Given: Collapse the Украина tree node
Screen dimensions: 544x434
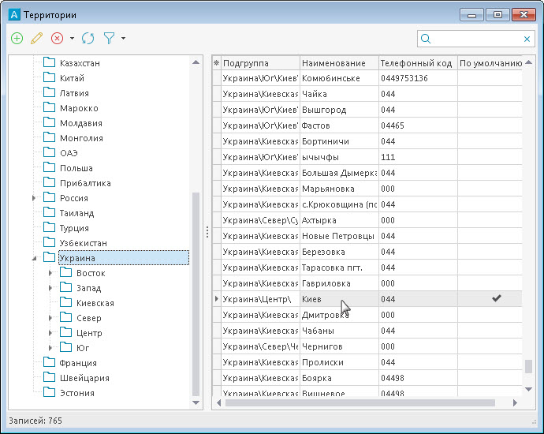Looking at the screenshot, I should (x=34, y=258).
